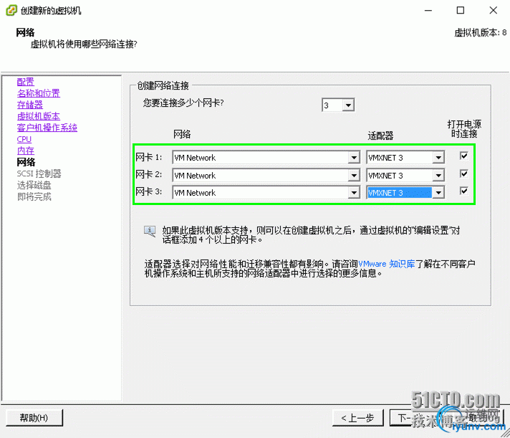Toggle connect at power on for NIC 1
Viewport: 510px width, 438px height.
click(464, 156)
